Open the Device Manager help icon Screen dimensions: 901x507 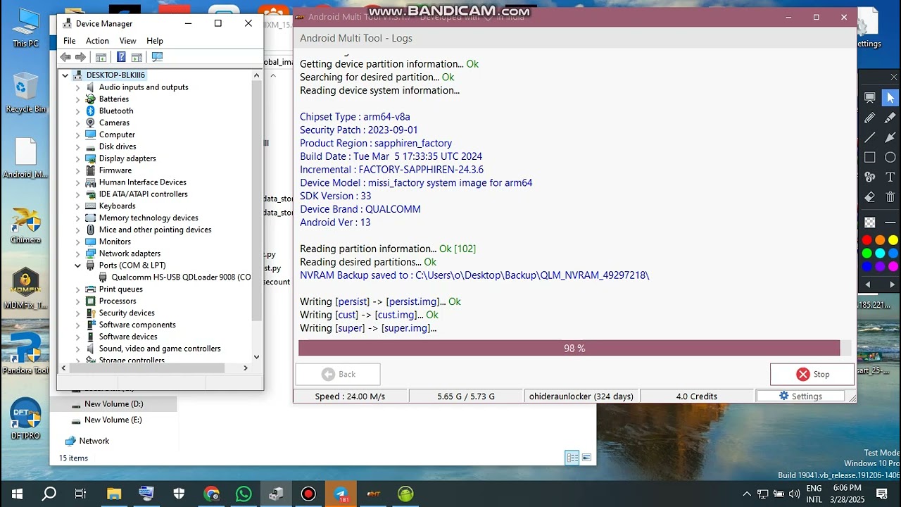(121, 57)
